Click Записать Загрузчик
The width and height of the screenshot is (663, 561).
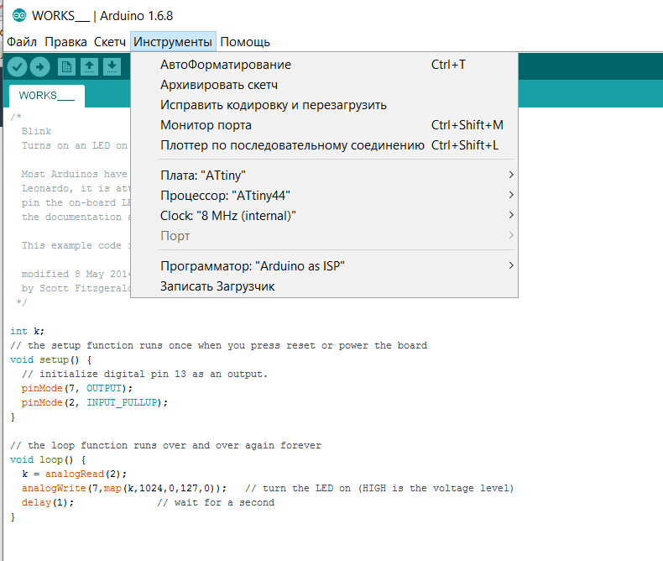(324, 286)
